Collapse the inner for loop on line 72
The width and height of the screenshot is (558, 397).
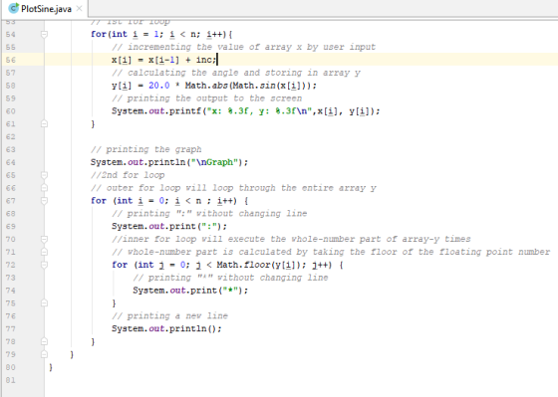pyautogui.click(x=44, y=265)
